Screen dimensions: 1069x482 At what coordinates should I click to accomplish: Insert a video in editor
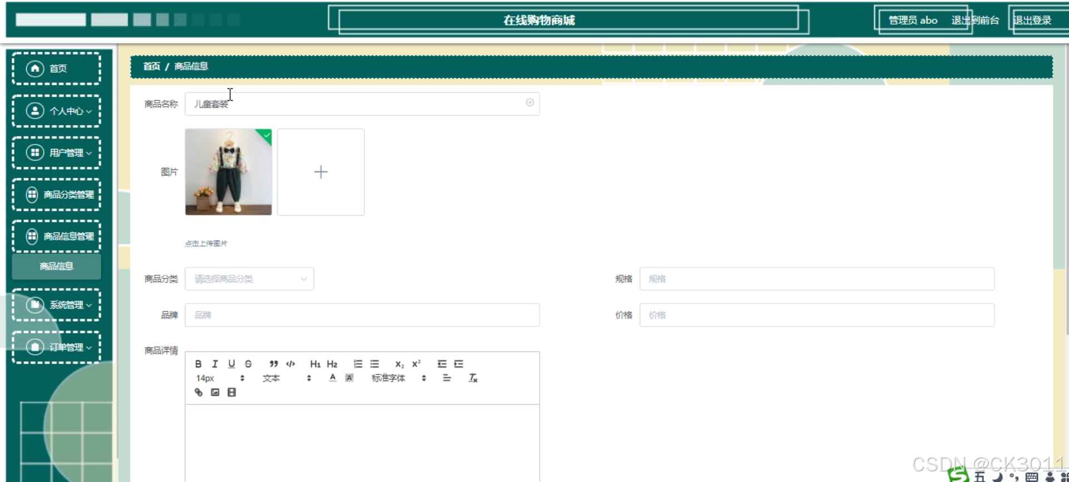click(x=232, y=392)
